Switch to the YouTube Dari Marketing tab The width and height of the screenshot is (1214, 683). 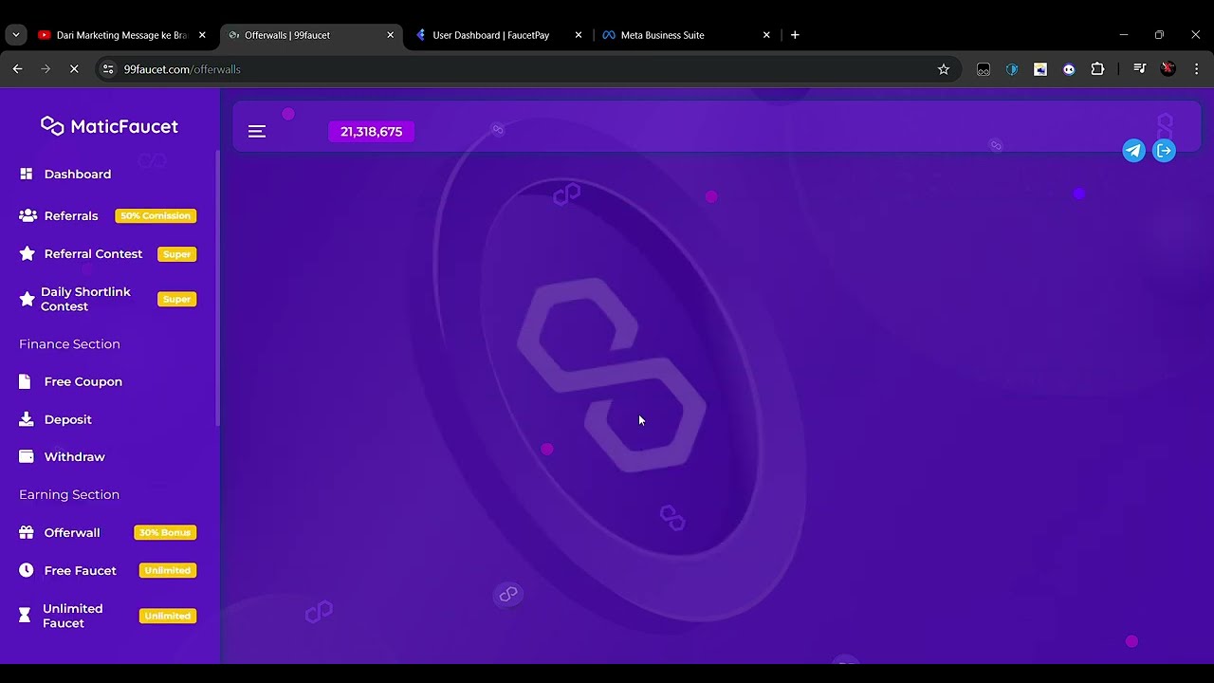[x=121, y=35]
